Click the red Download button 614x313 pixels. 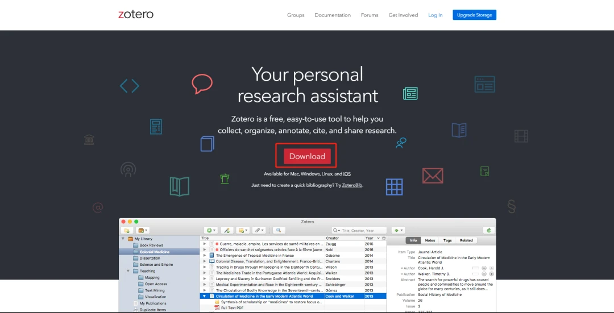click(x=307, y=156)
